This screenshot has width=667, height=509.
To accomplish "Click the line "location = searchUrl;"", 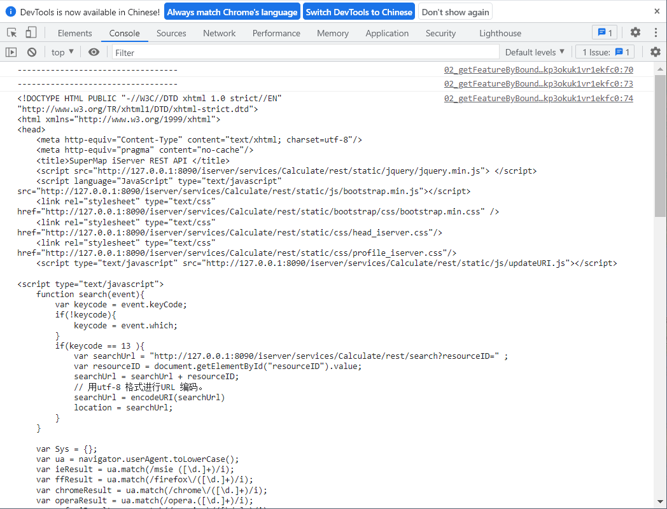I will 123,407.
